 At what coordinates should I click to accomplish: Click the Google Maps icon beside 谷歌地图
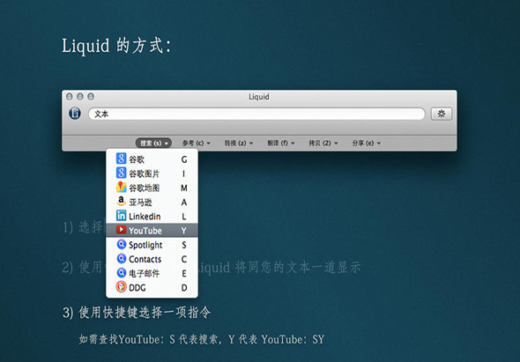(x=121, y=188)
